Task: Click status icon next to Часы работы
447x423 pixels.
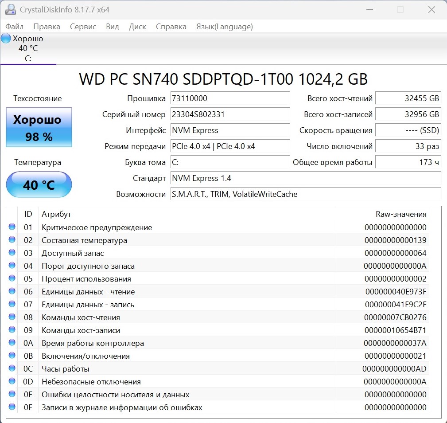Action: (x=12, y=369)
